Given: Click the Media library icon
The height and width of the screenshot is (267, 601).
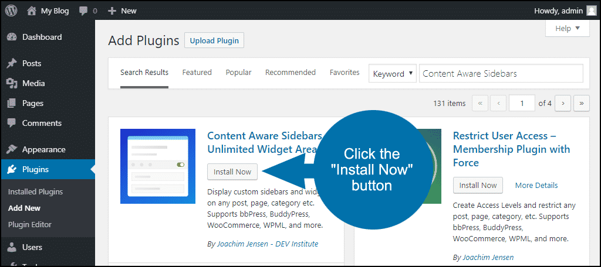Looking at the screenshot, I should tap(12, 83).
